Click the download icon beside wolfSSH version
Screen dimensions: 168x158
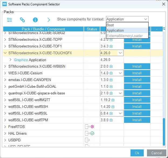click(113, 106)
